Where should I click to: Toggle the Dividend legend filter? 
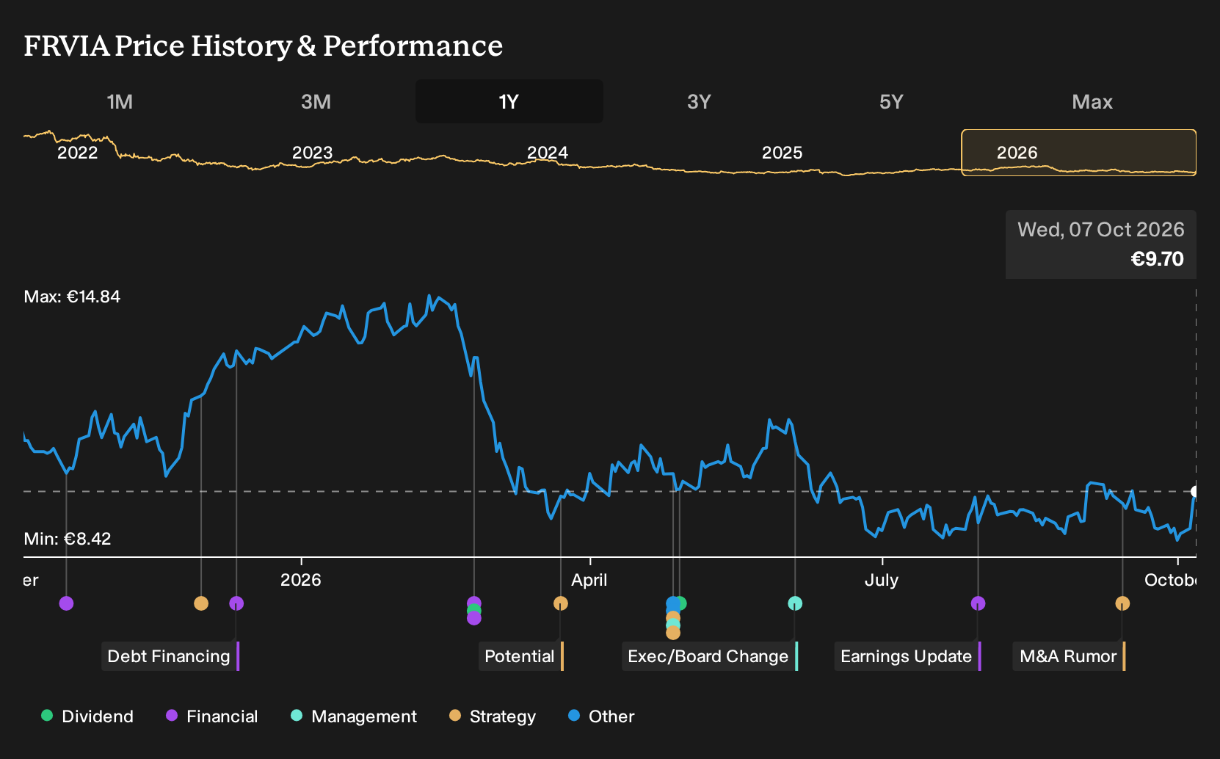[x=87, y=716]
